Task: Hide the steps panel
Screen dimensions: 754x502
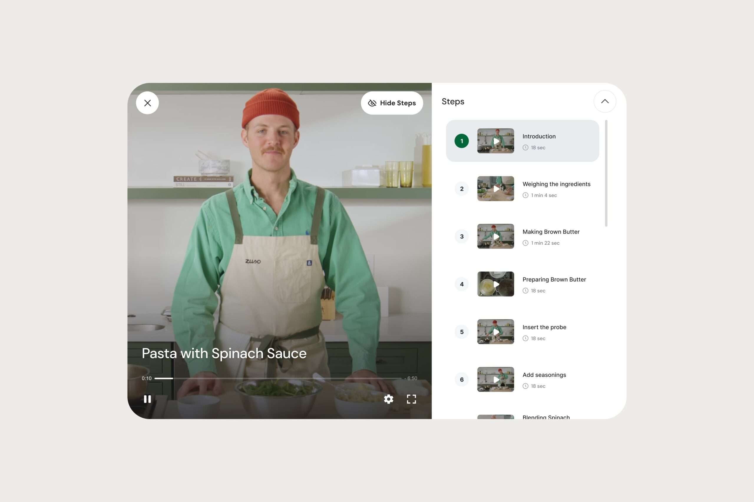Action: point(392,103)
